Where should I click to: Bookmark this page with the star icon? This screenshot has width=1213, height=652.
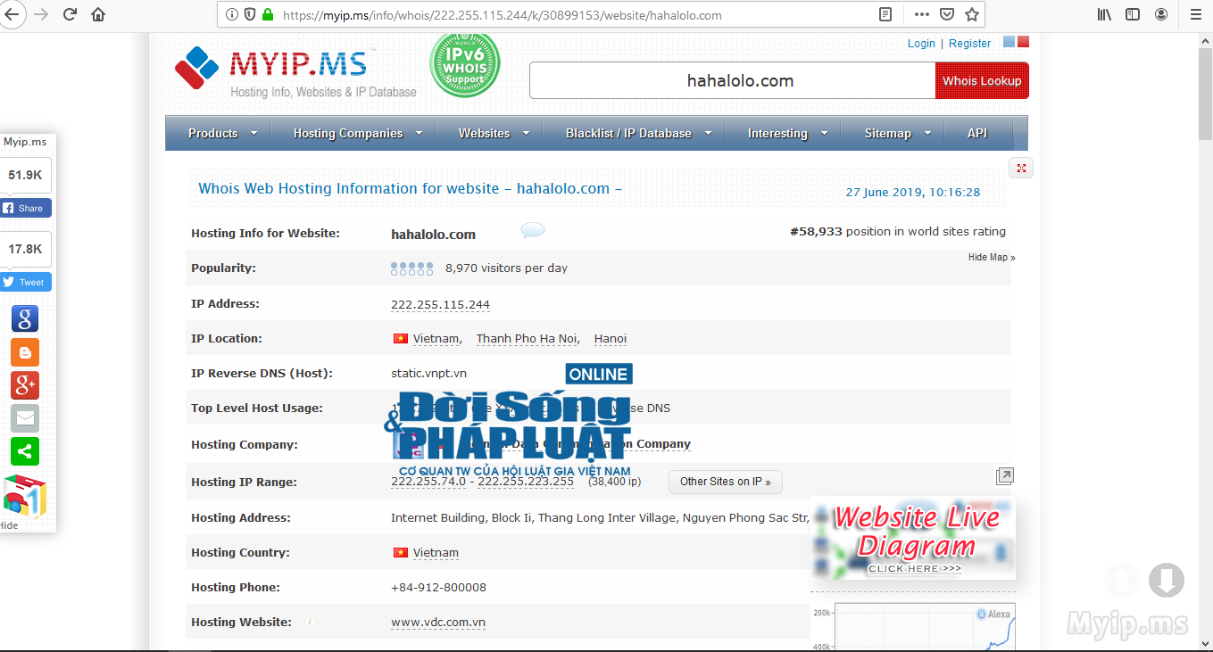(972, 14)
